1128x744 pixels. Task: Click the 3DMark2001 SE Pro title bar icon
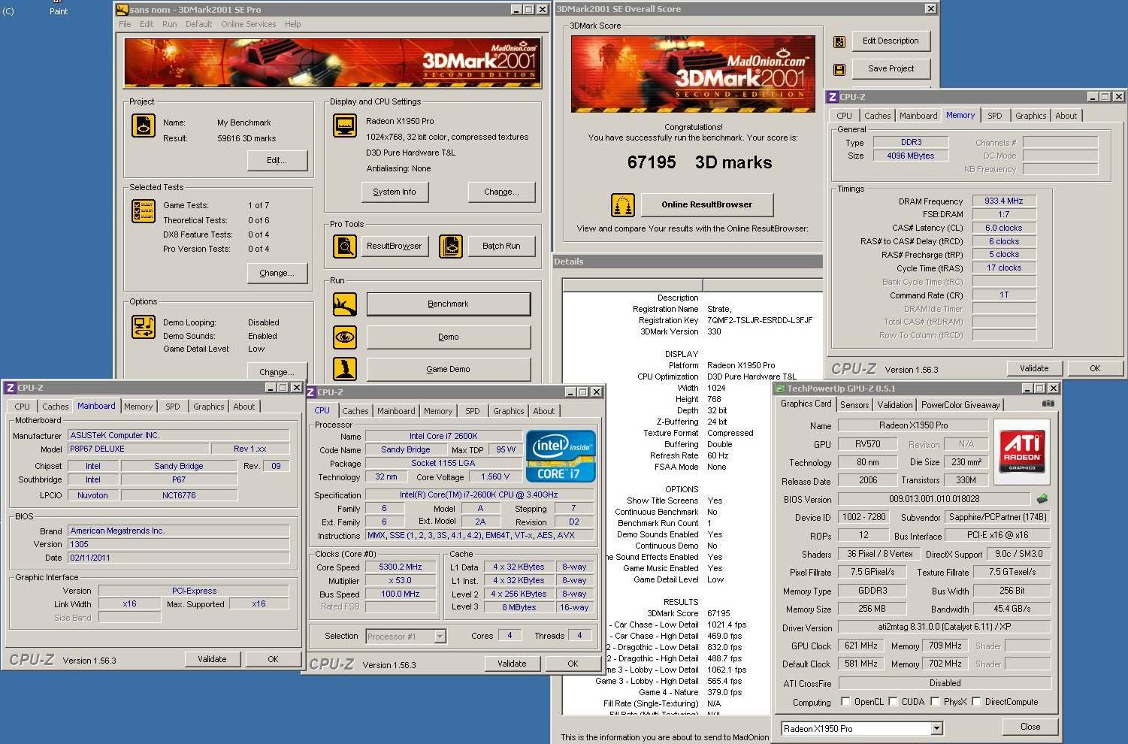122,9
